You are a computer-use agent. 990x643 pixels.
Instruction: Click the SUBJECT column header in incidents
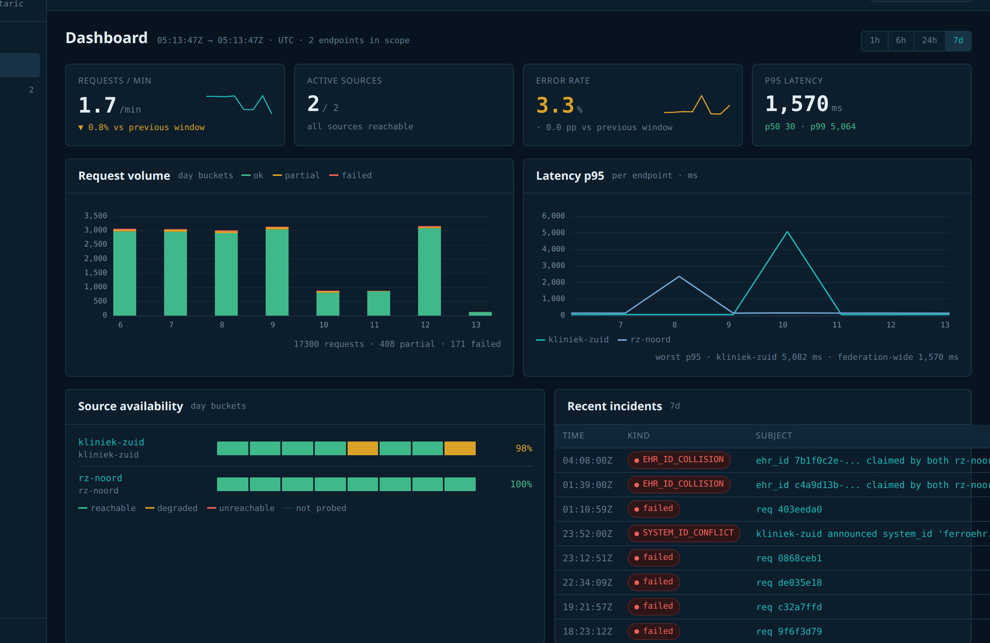tap(774, 436)
